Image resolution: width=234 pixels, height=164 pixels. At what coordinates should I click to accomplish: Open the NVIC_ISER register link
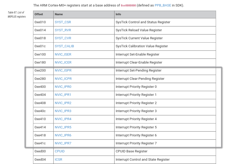tap(63, 54)
